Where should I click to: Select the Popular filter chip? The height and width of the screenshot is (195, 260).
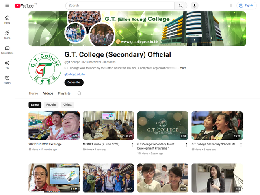tap(51, 104)
